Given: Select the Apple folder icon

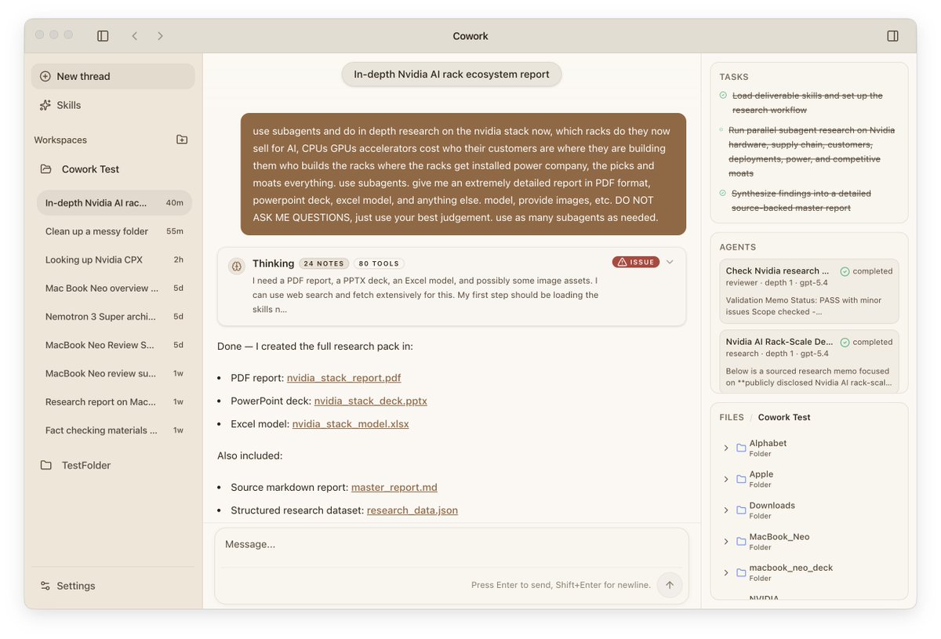Looking at the screenshot, I should pyautogui.click(x=741, y=479).
